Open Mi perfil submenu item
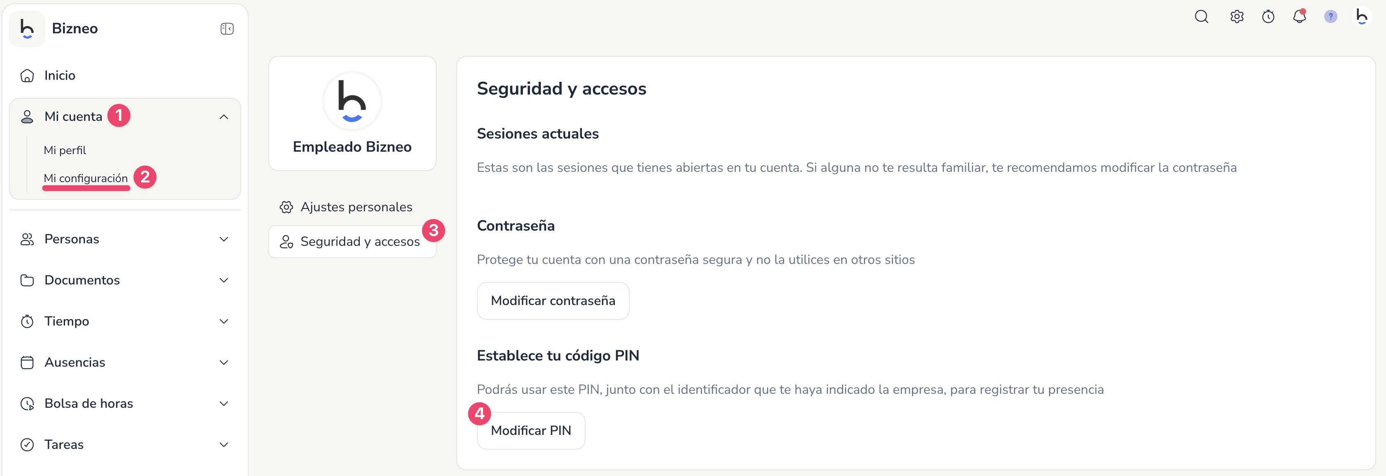1386x476 pixels. tap(65, 150)
